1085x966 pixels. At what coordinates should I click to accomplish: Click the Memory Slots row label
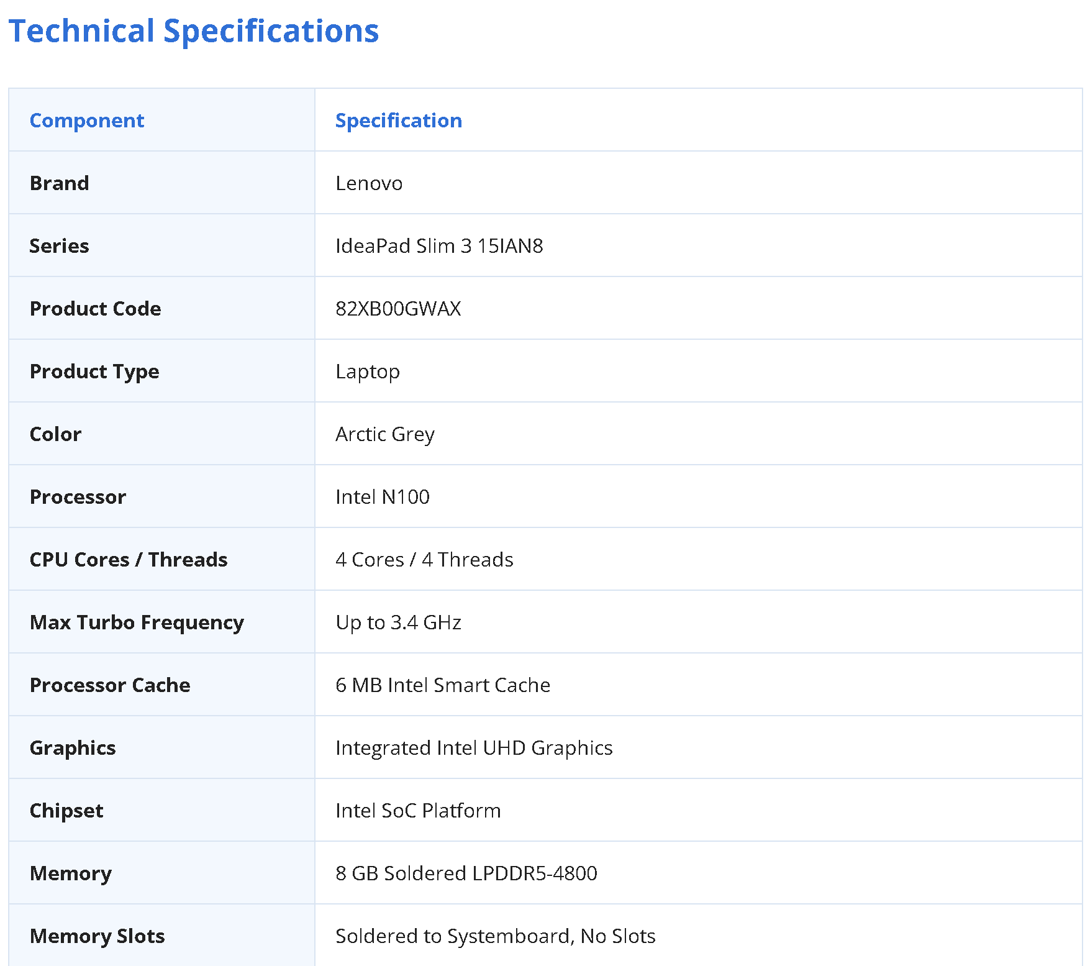(x=98, y=936)
